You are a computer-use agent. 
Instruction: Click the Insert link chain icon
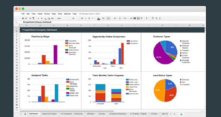pyautogui.click(x=131, y=18)
